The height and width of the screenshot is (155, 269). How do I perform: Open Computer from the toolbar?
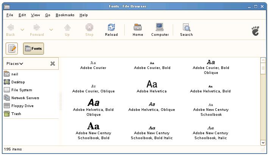coord(160,28)
